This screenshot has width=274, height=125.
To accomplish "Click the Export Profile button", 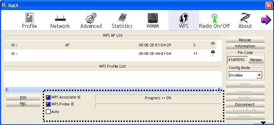I will pos(245,111).
